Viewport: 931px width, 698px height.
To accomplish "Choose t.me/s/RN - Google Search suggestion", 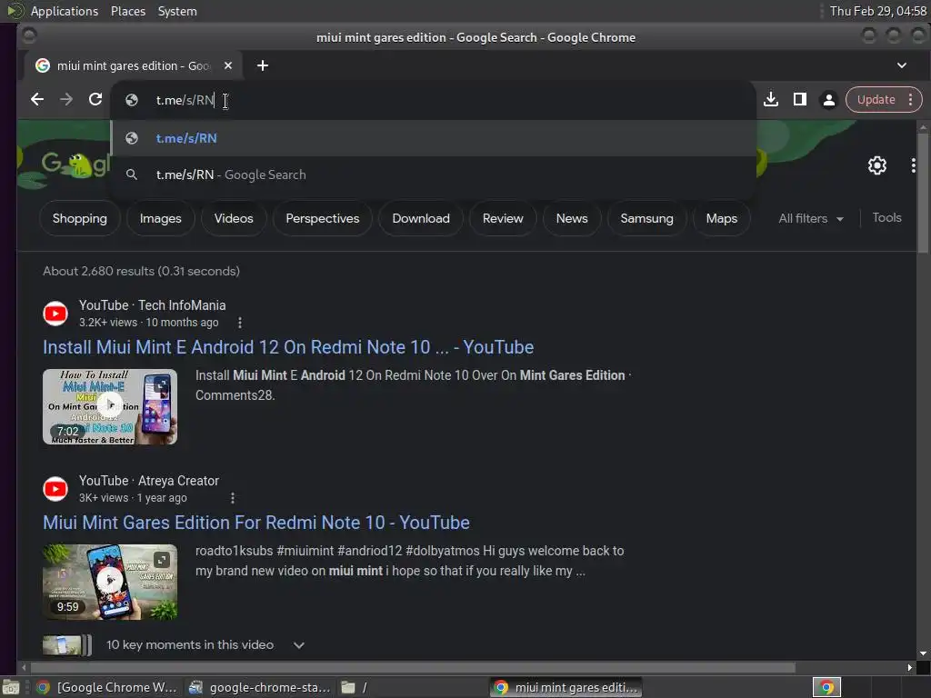I will click(x=433, y=174).
